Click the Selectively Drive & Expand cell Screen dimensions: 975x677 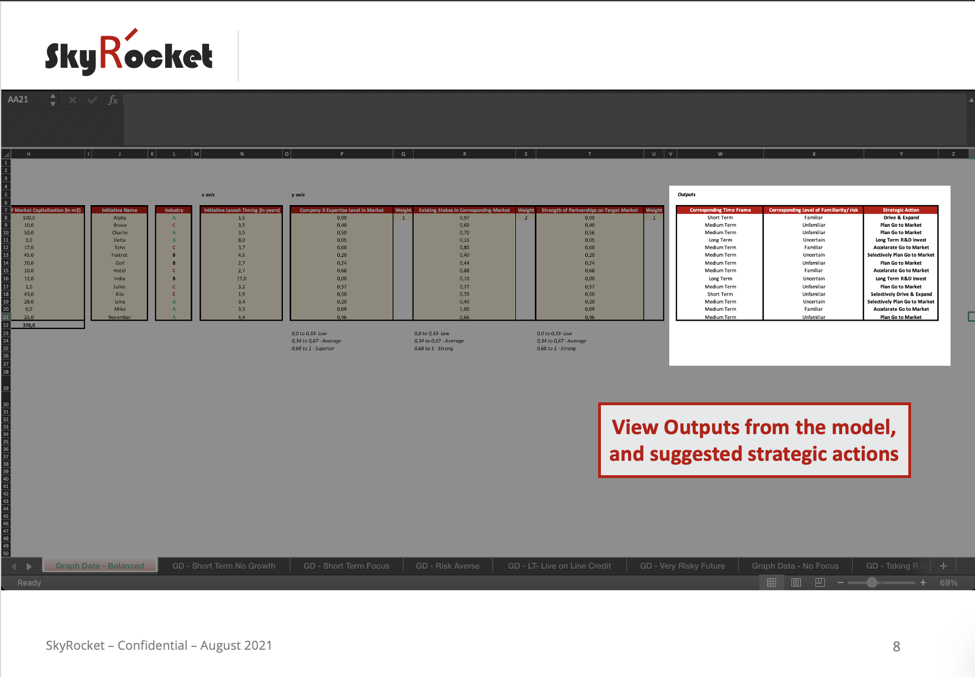[x=901, y=295]
